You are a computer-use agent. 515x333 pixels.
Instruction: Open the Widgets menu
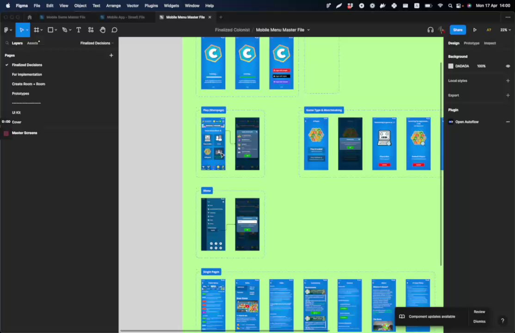(x=172, y=6)
